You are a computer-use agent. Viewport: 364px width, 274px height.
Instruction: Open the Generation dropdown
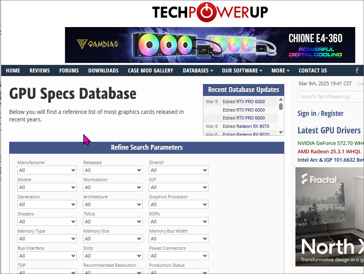tap(47, 204)
